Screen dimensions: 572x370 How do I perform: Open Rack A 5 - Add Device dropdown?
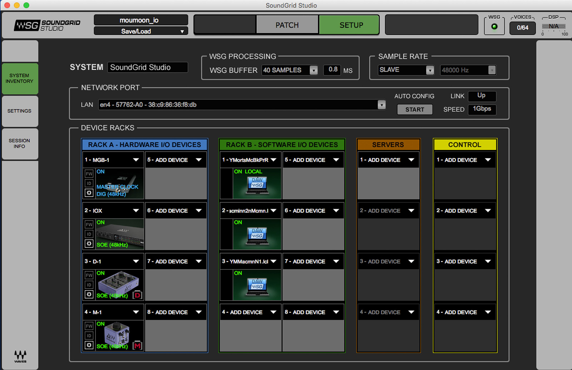tap(176, 160)
